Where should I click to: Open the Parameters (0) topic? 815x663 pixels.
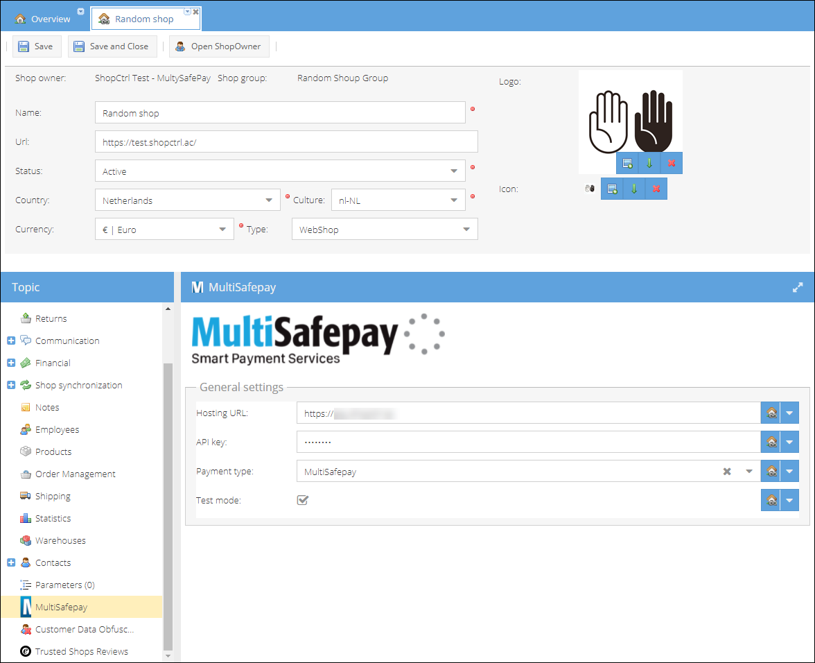[64, 585]
